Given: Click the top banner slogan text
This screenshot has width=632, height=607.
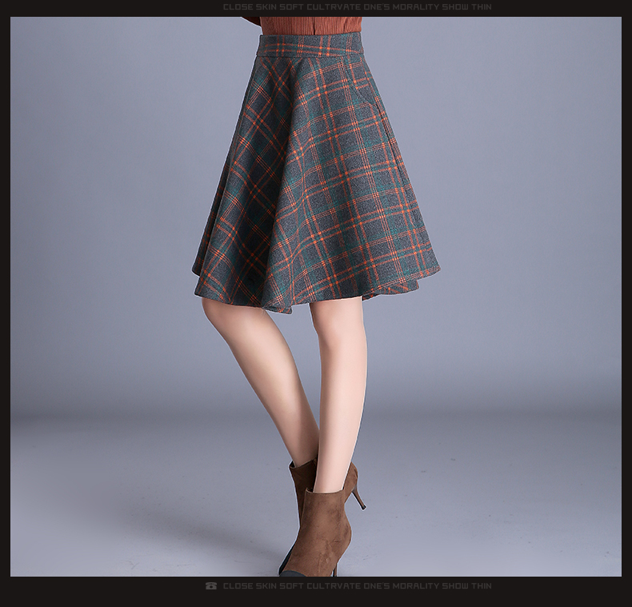Looking at the screenshot, I should click(357, 7).
